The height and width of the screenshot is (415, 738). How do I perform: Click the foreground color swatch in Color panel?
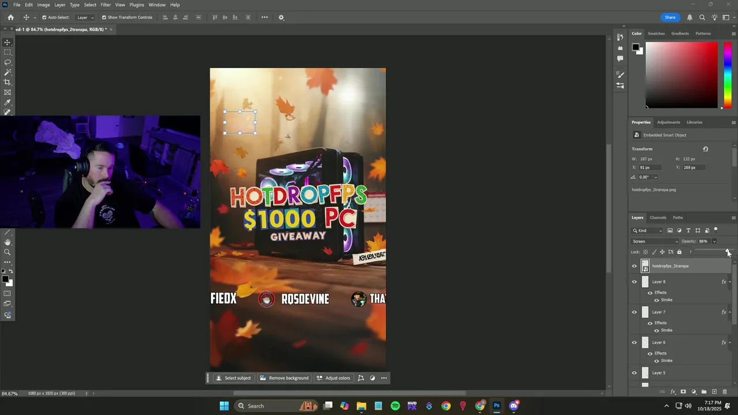pyautogui.click(x=635, y=47)
